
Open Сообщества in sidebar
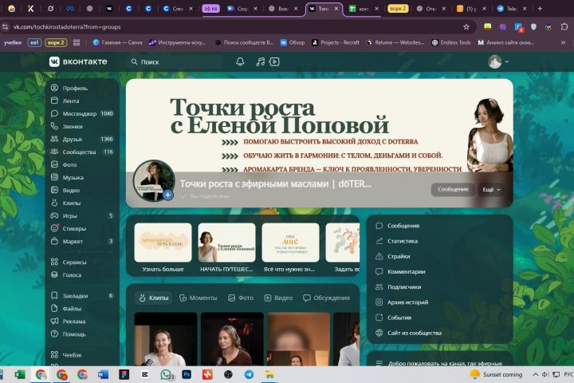(x=82, y=152)
